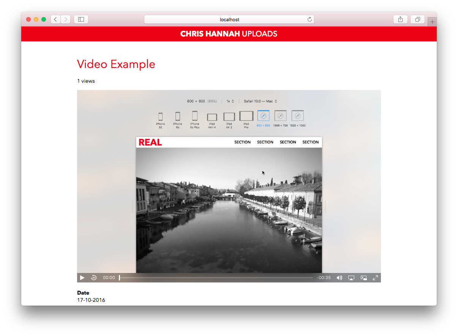The width and height of the screenshot is (458, 336).
Task: Click the leftmost SECTION menu item
Action: pyautogui.click(x=242, y=142)
